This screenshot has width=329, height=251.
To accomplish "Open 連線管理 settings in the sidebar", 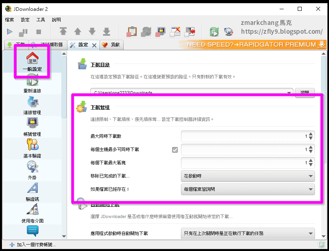I will point(32,106).
